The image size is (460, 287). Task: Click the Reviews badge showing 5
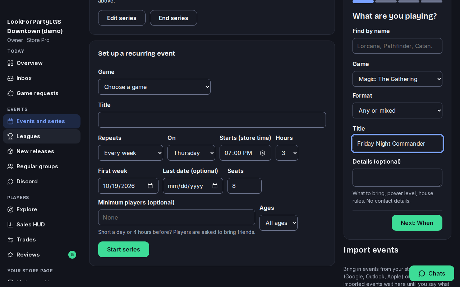[72, 255]
